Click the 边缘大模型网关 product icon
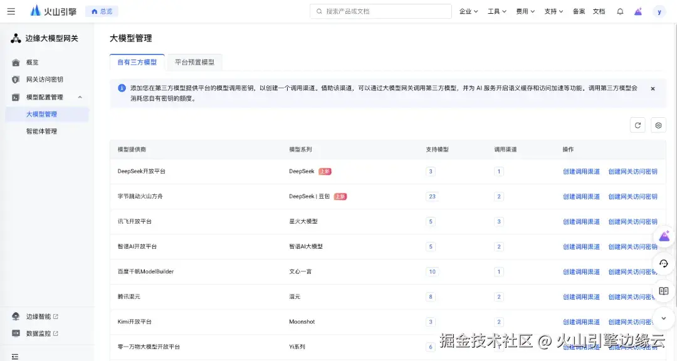Screen dimensions: 677x361 coord(16,38)
